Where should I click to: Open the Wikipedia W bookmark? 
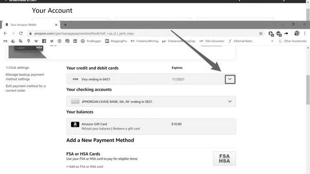[36, 41]
